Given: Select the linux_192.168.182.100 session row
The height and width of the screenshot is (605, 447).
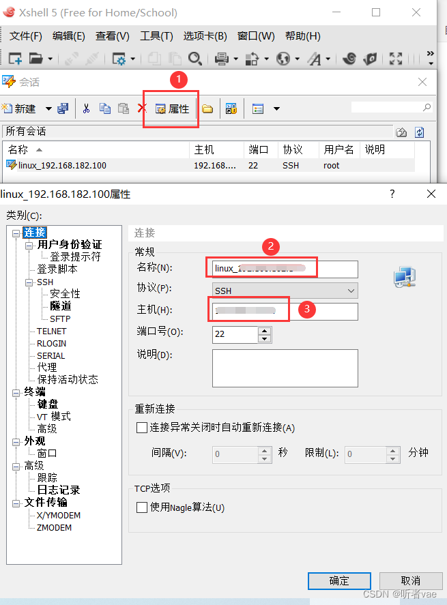Looking at the screenshot, I should click(x=208, y=165).
